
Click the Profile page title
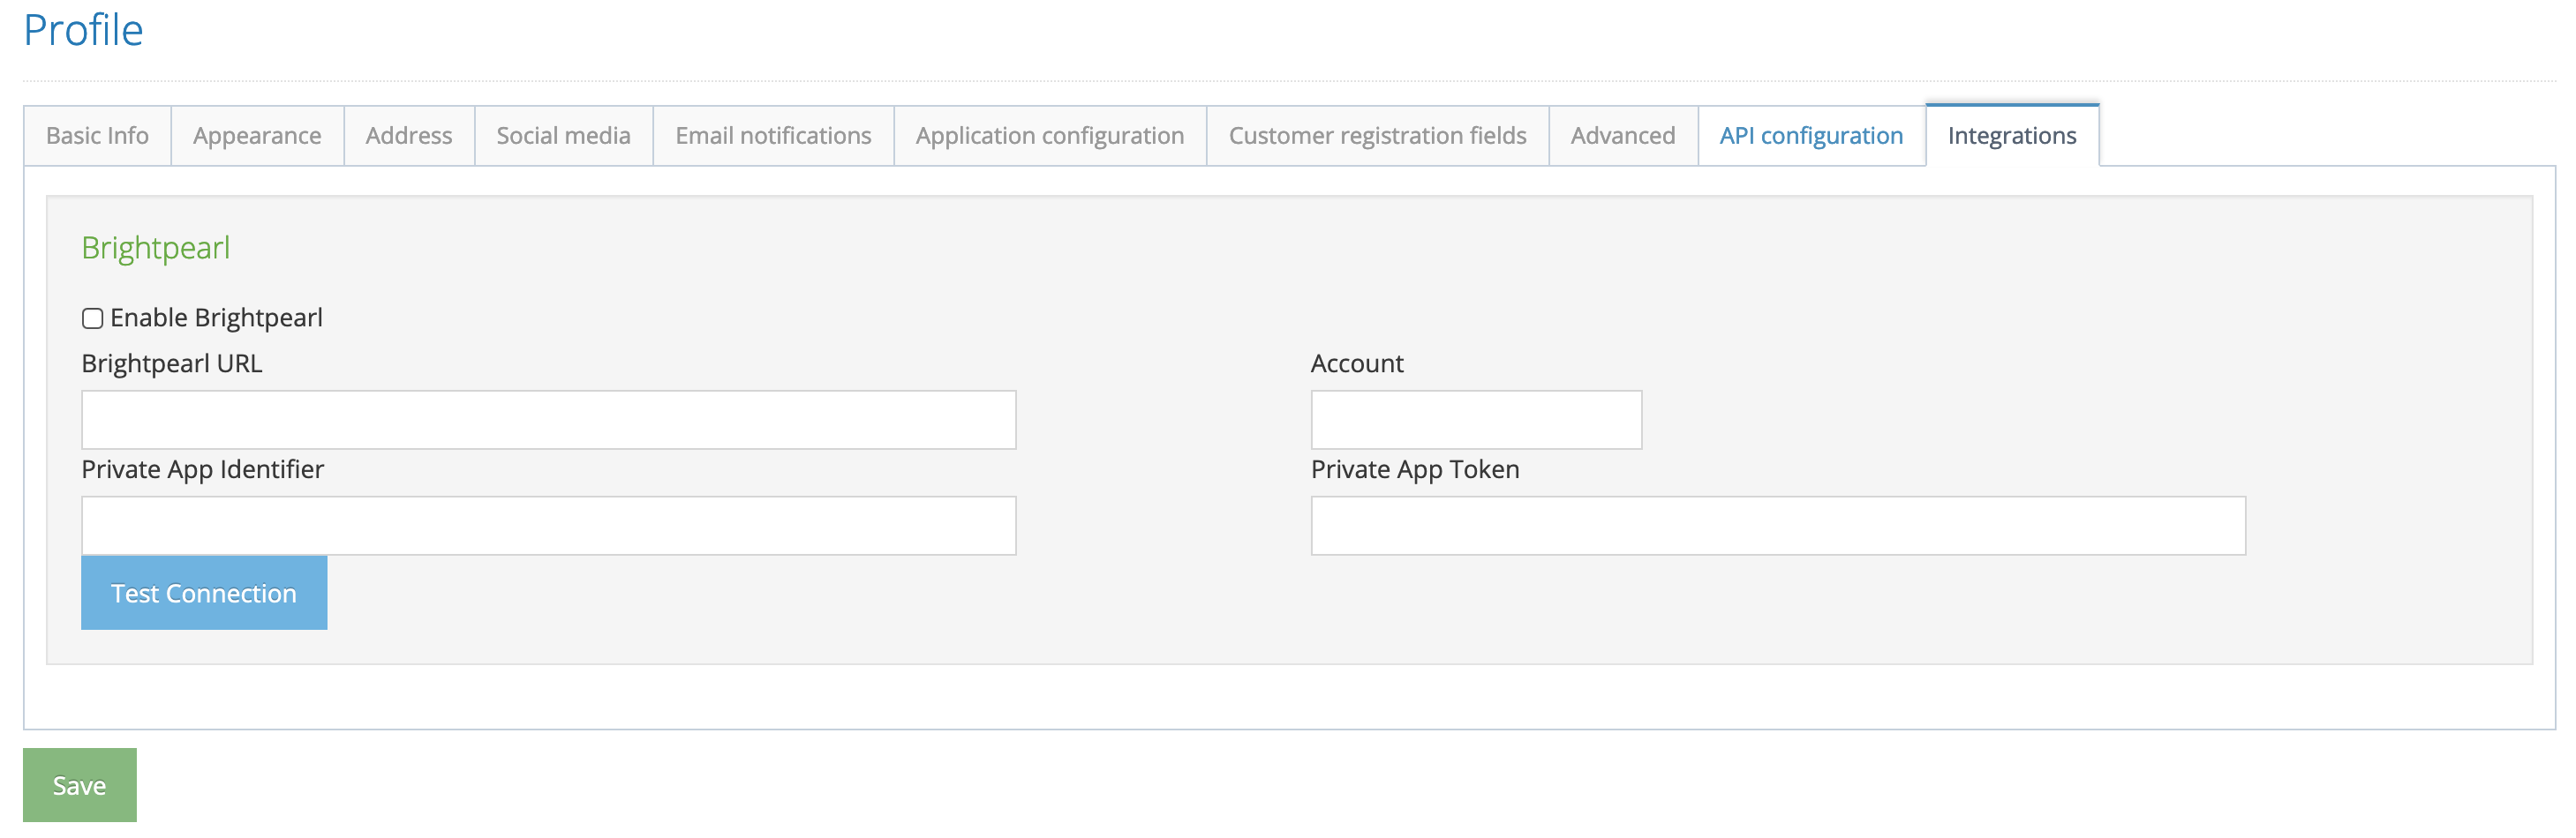pos(84,30)
